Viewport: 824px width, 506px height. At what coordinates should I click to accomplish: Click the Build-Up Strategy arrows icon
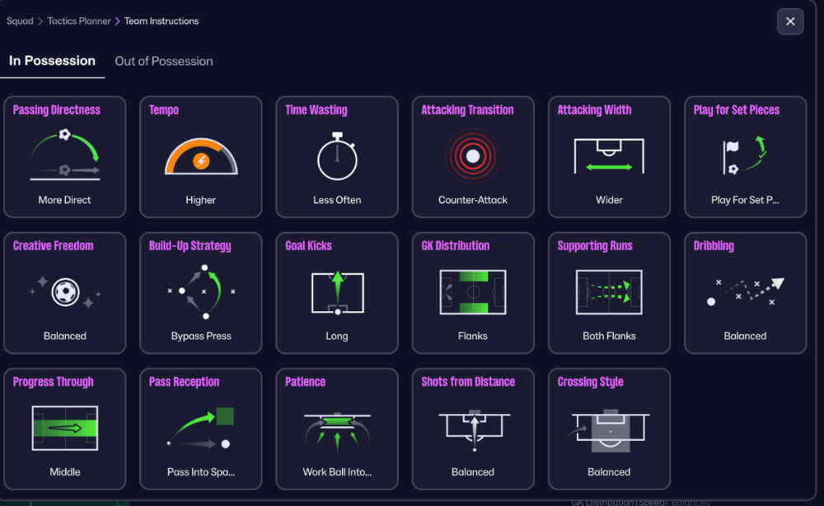point(201,292)
